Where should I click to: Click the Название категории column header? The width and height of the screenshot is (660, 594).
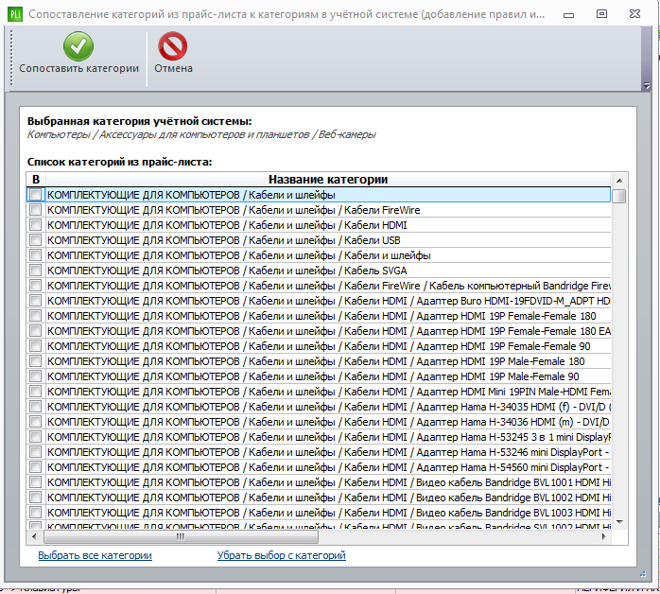click(328, 180)
